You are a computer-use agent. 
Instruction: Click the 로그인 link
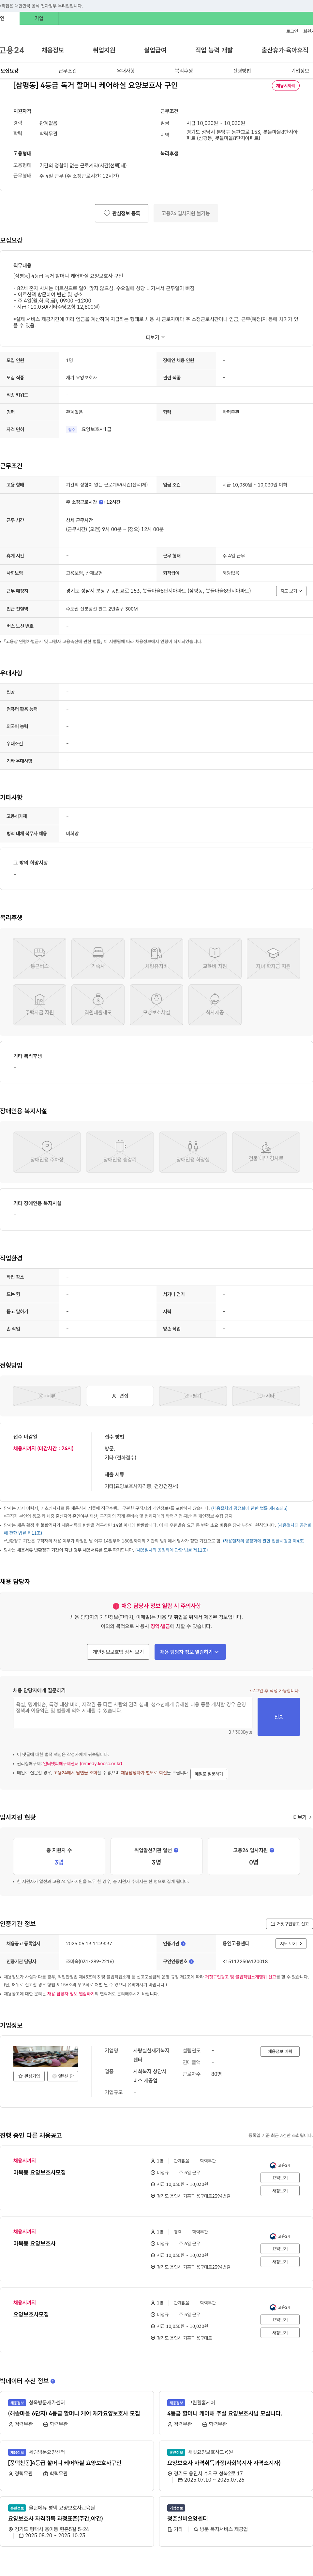pyautogui.click(x=292, y=31)
